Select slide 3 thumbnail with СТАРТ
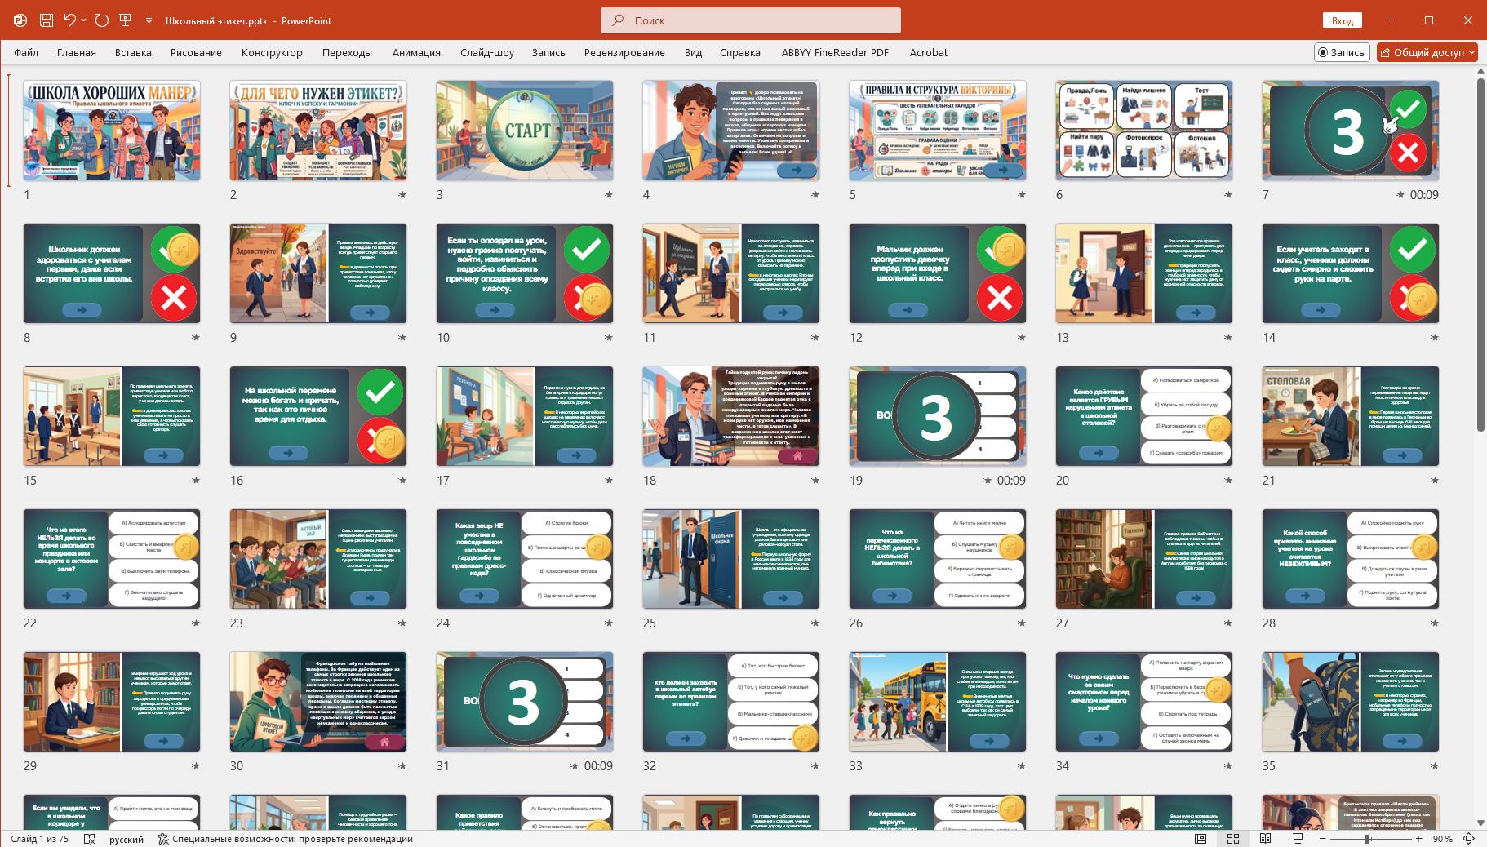The width and height of the screenshot is (1487, 847). (525, 131)
